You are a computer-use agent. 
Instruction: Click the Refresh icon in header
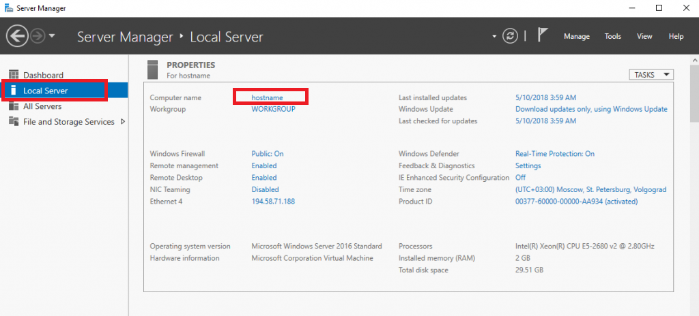click(510, 36)
